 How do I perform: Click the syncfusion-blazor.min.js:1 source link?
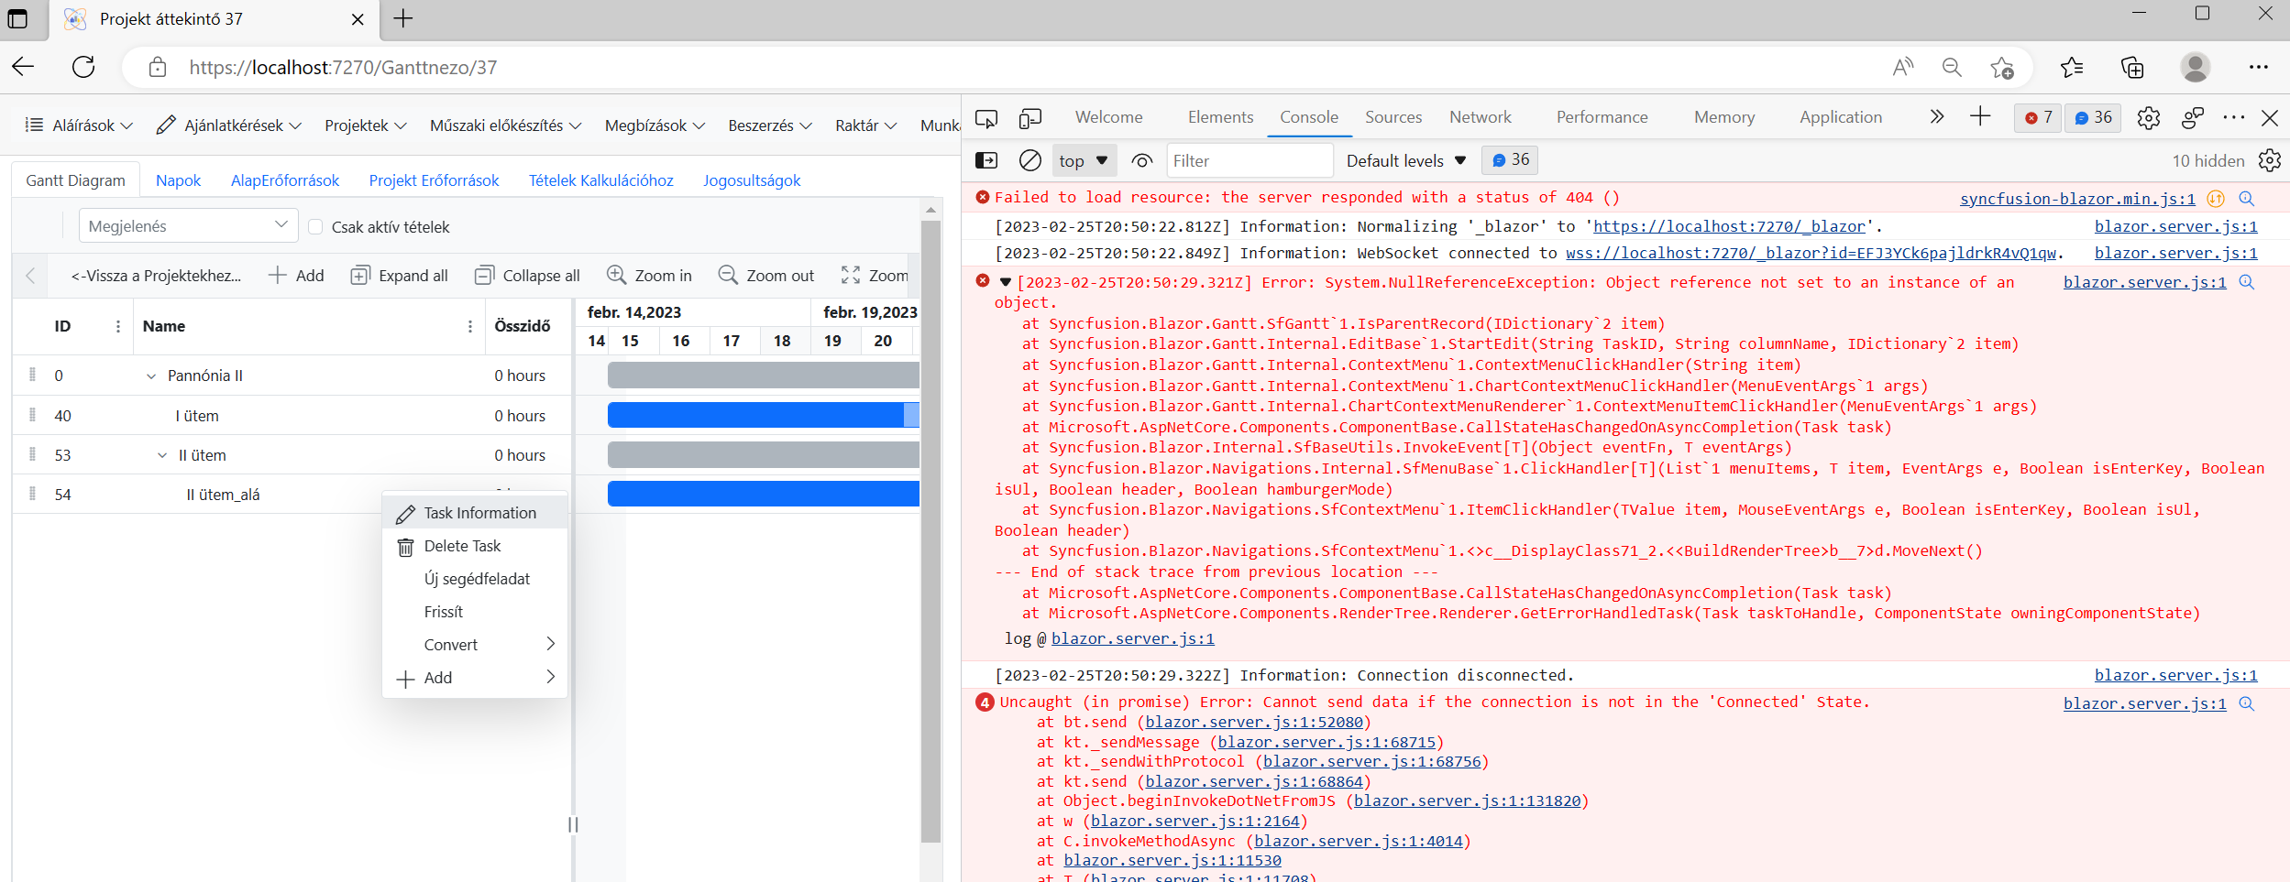[x=2076, y=199]
